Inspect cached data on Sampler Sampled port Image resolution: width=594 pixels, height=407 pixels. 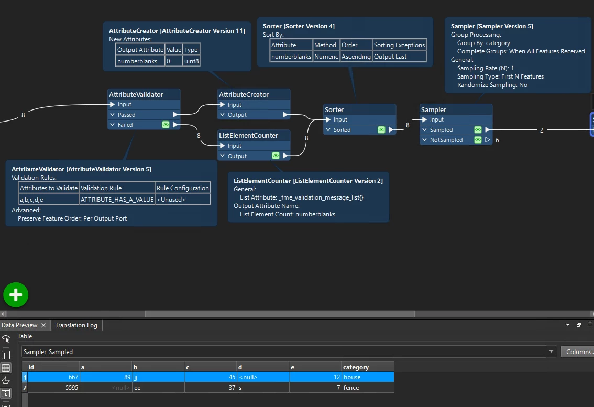pos(478,129)
